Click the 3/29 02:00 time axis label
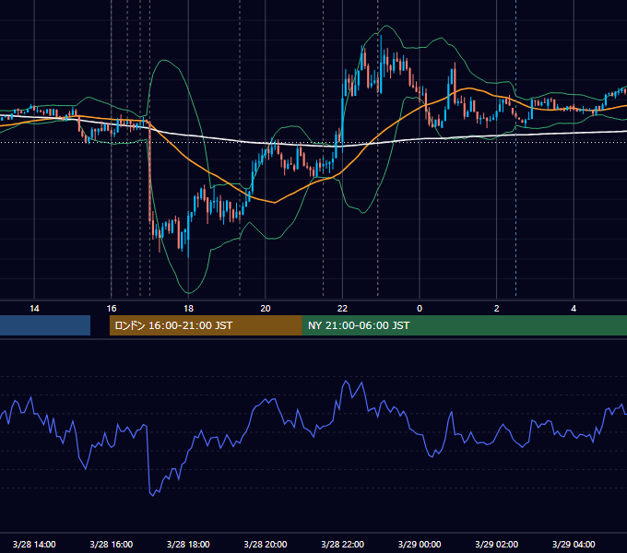The height and width of the screenshot is (553, 627). coord(497,544)
